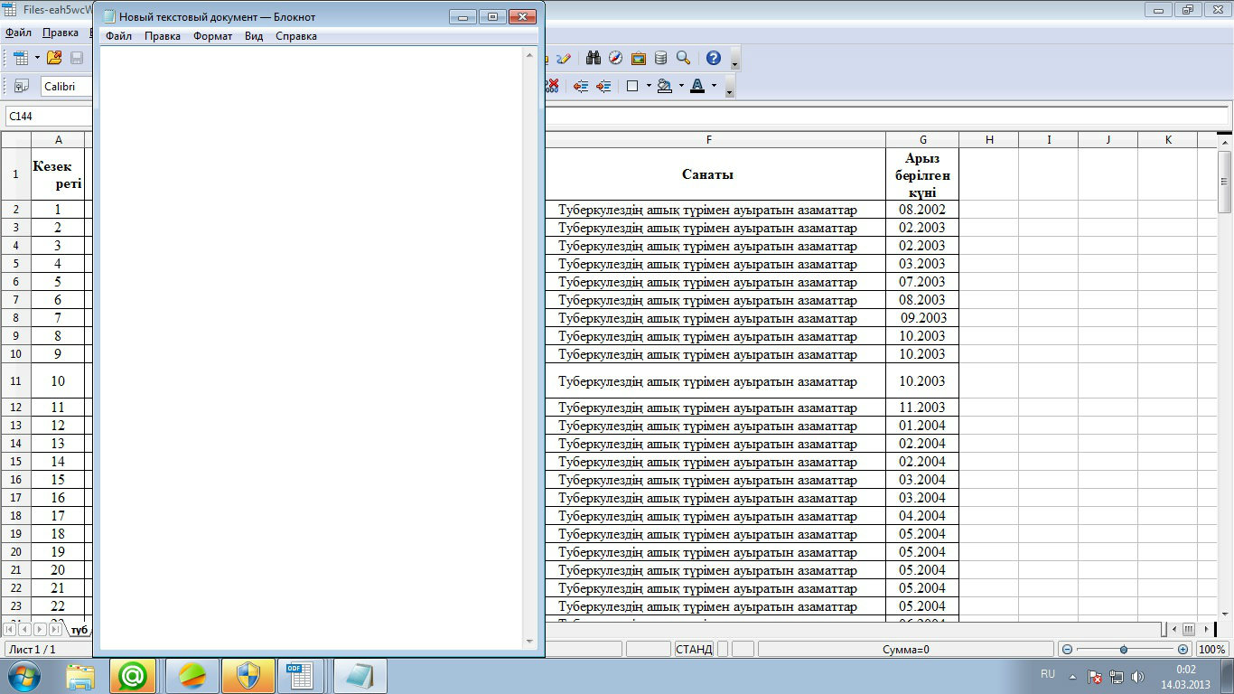Open Notepad's Формат menu
The width and height of the screenshot is (1234, 694).
213,36
